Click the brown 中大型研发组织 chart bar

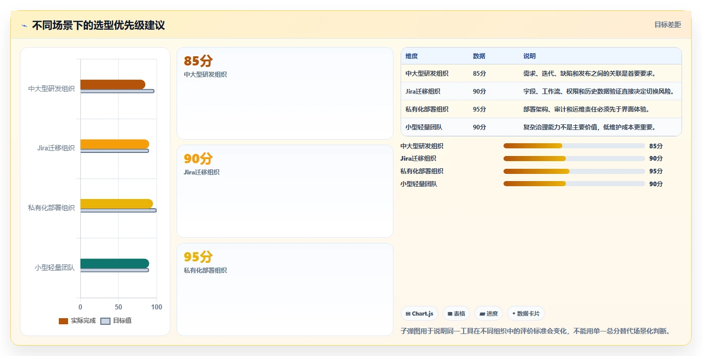coord(113,84)
